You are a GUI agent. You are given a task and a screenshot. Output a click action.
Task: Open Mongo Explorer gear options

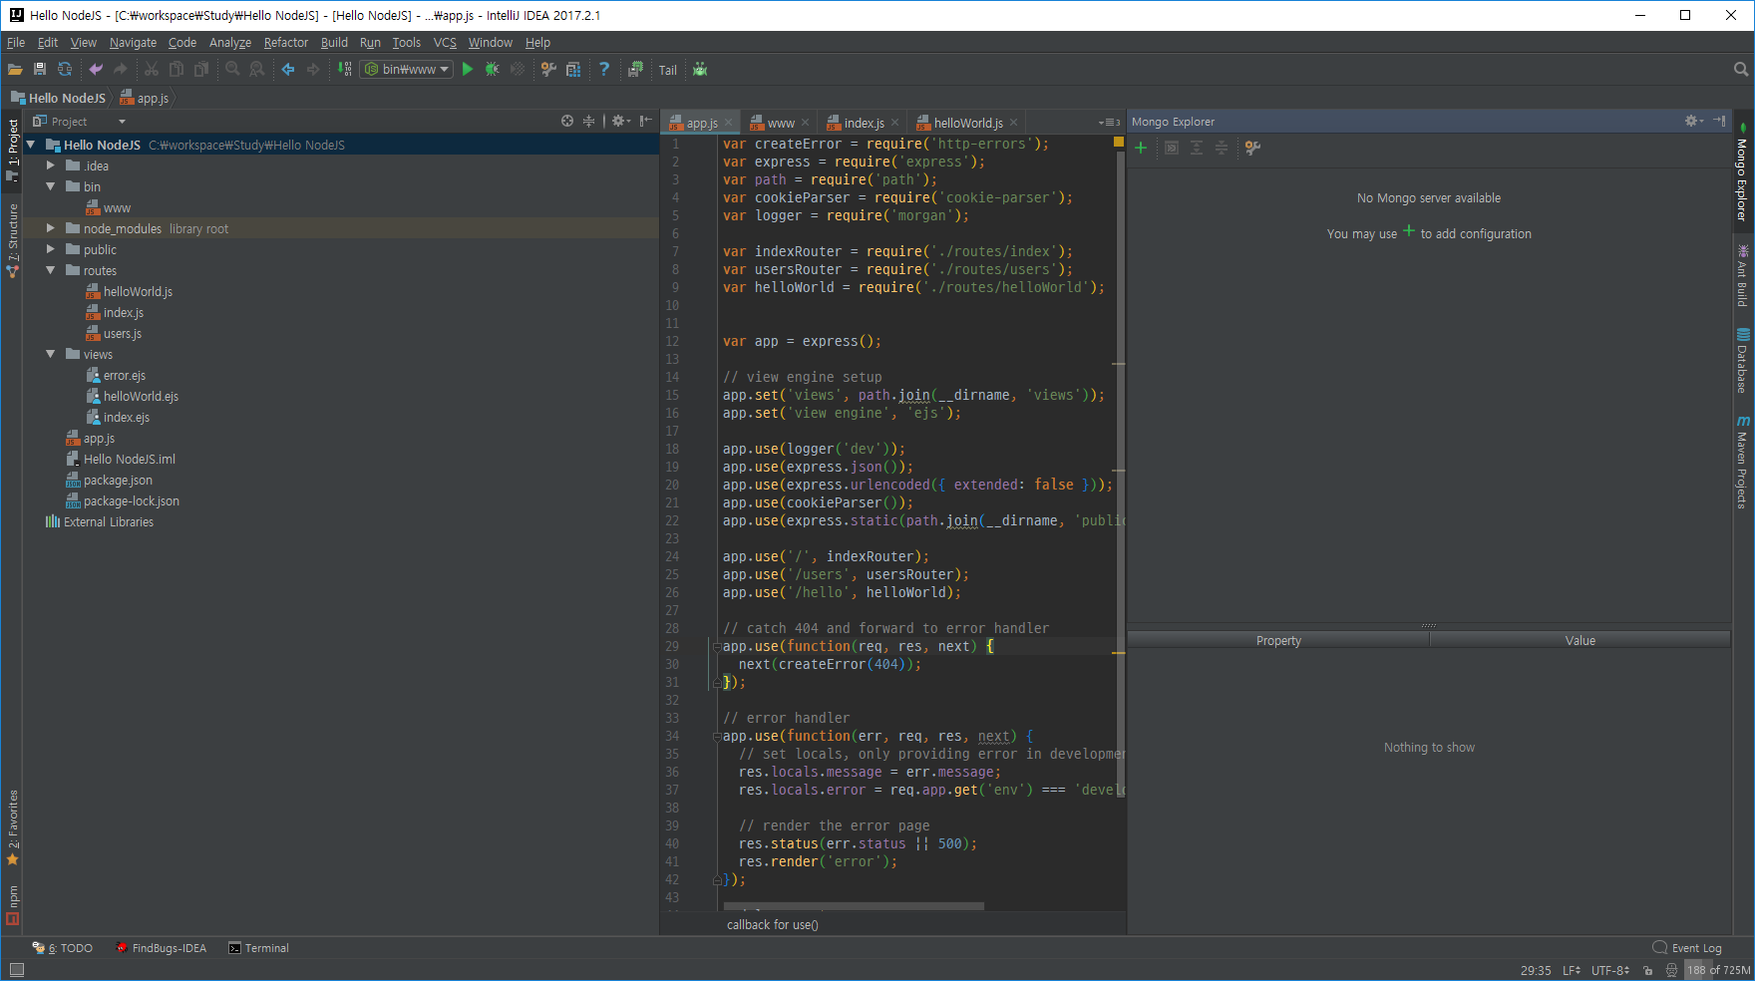coord(1694,121)
